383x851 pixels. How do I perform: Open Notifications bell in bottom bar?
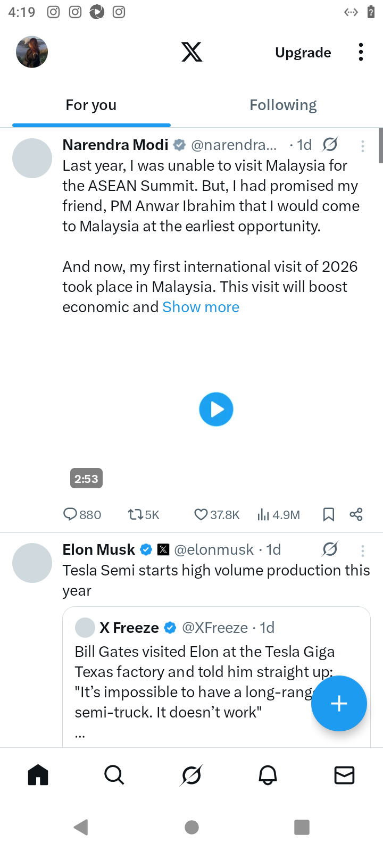(x=268, y=775)
